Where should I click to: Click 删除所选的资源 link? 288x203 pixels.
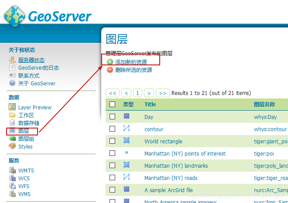pyautogui.click(x=134, y=70)
